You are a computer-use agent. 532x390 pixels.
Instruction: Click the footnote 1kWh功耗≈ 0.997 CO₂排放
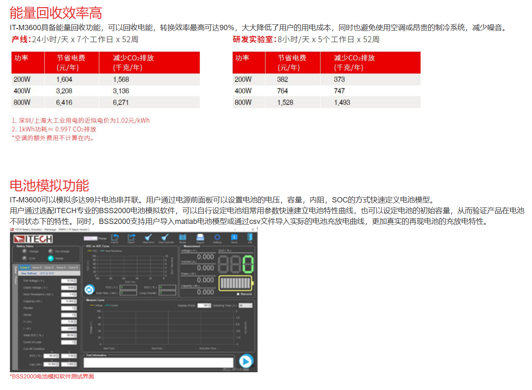click(54, 129)
